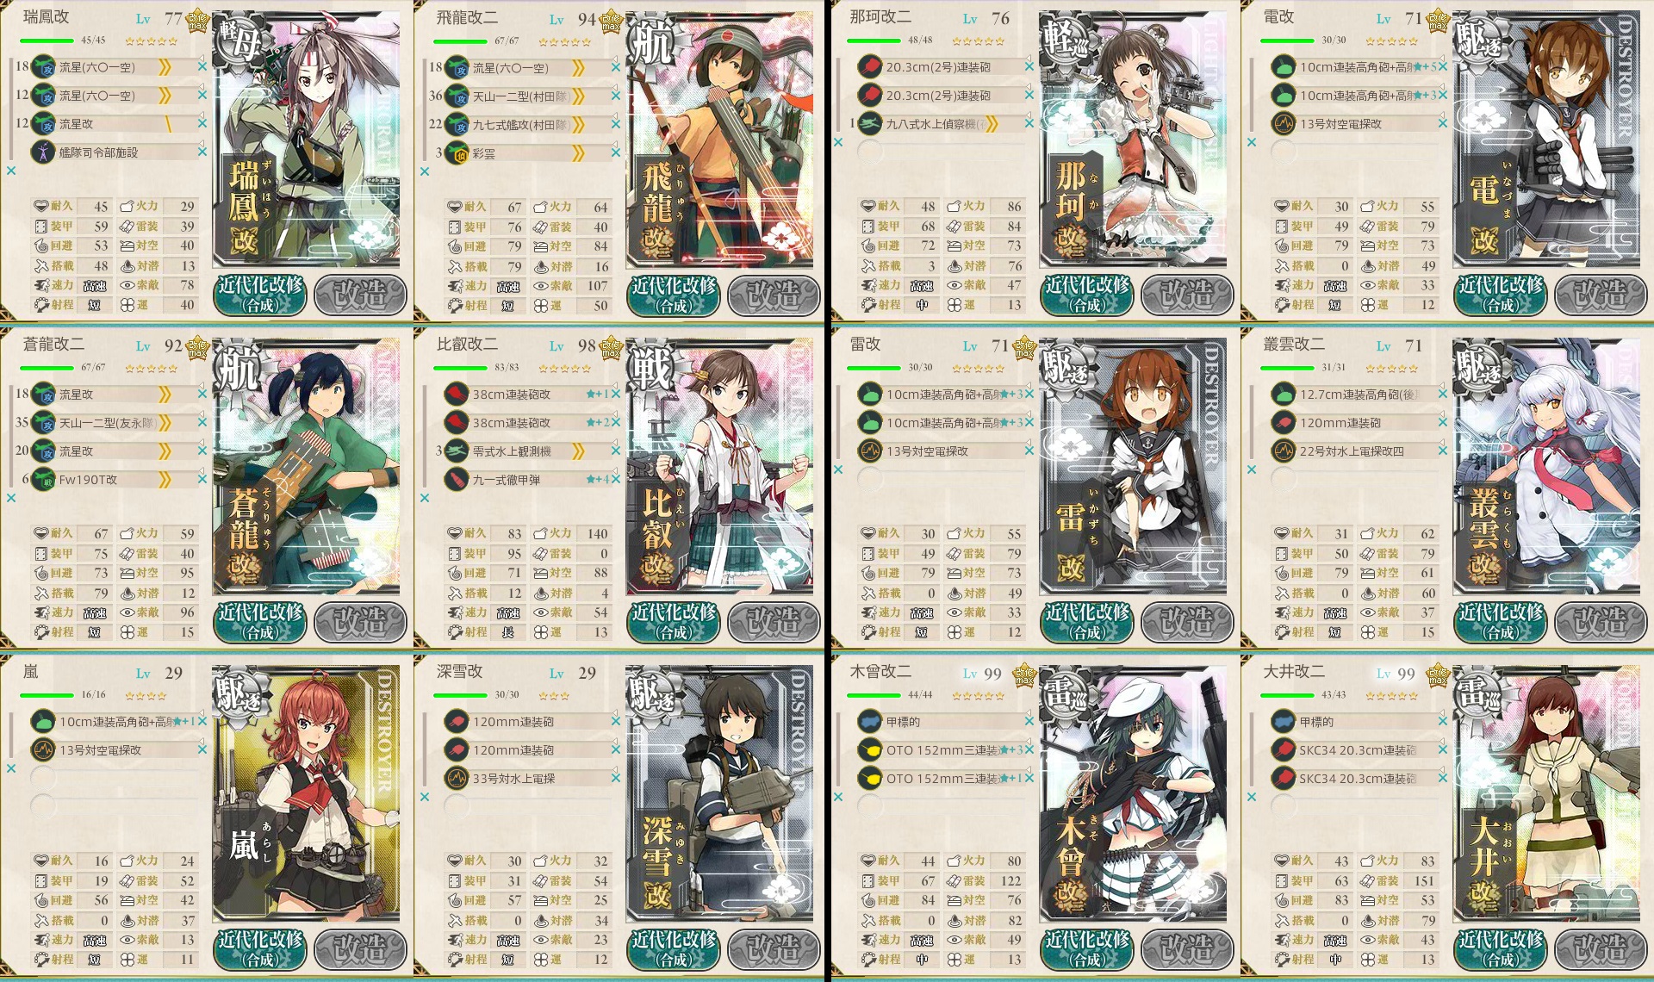Open 近代化改修 for 瑞鳳改
1654x982 pixels.
[x=260, y=295]
